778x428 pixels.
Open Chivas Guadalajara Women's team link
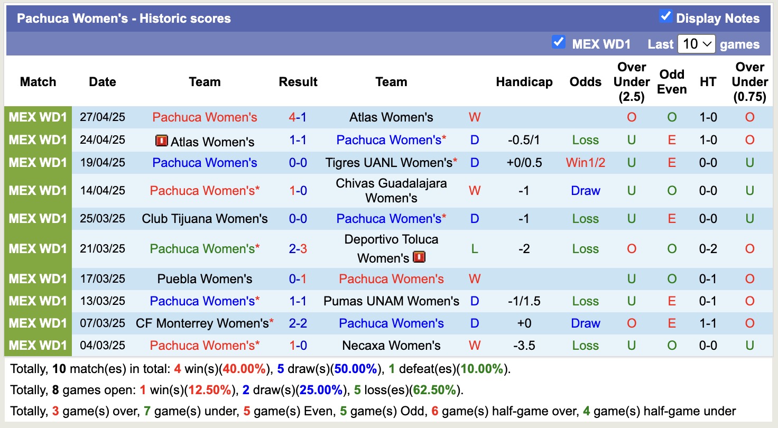tap(391, 190)
